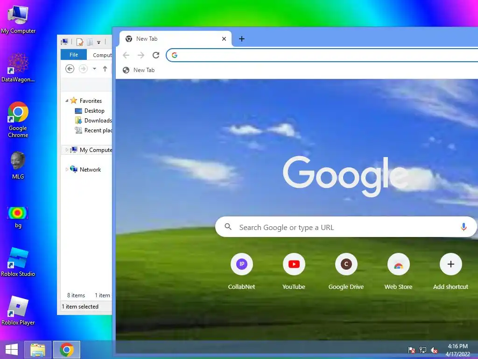Screen dimensions: 478x359
Task: Open the DataWagon desktop shortcut
Action: click(x=18, y=67)
